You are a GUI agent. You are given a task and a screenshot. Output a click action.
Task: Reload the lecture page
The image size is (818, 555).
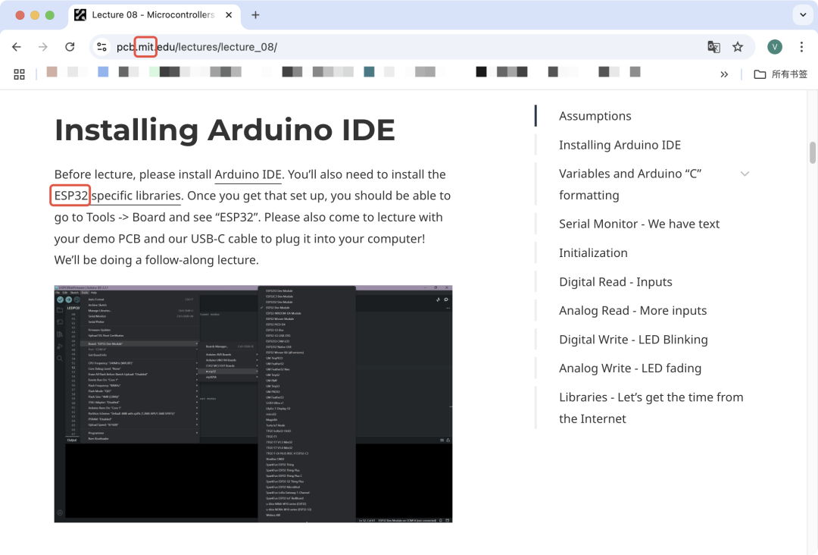point(70,47)
